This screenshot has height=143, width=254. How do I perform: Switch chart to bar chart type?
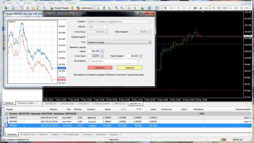98,8
